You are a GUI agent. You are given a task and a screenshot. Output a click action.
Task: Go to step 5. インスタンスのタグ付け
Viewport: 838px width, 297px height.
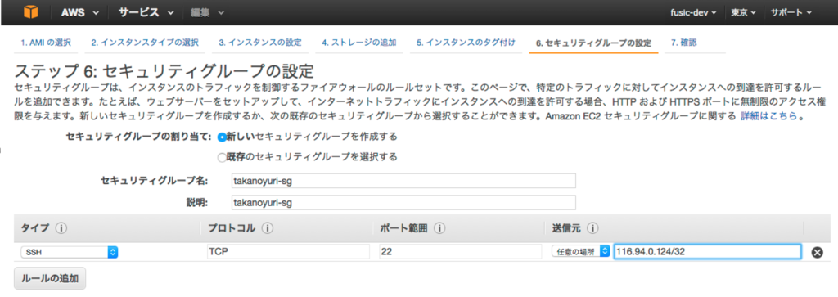[466, 43]
